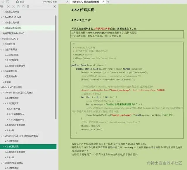This screenshot has width=187, height=170.
Task: Go to bookmark 4.1.1模式说明
Action: pos(12,98)
